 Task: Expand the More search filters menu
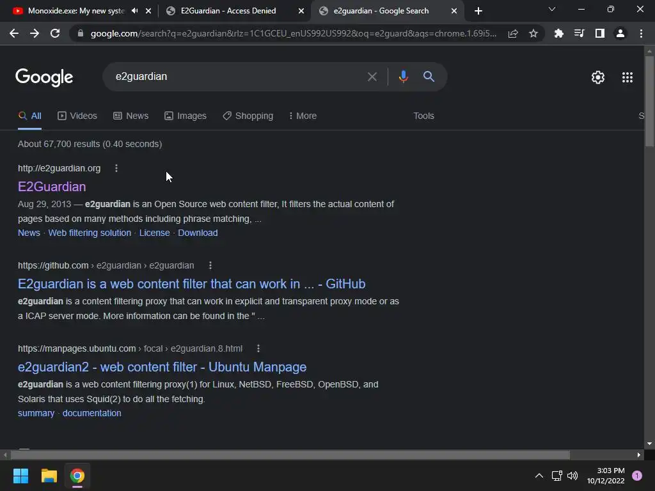pos(303,116)
